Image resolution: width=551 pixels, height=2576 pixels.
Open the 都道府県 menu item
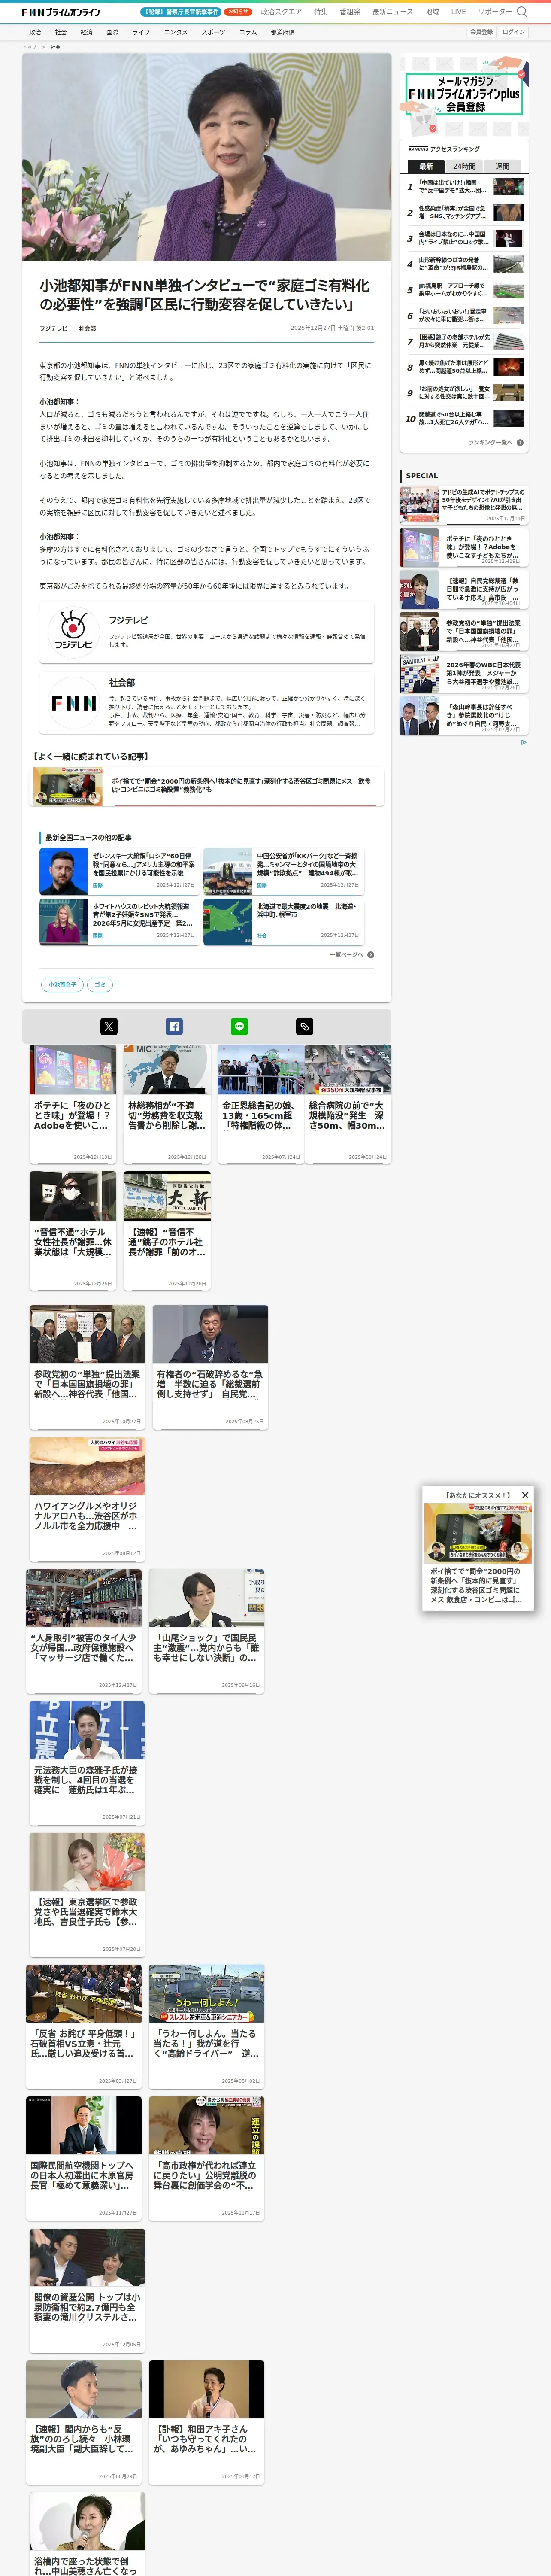pos(282,32)
